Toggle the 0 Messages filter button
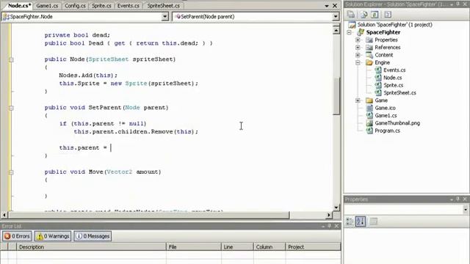 [x=93, y=236]
